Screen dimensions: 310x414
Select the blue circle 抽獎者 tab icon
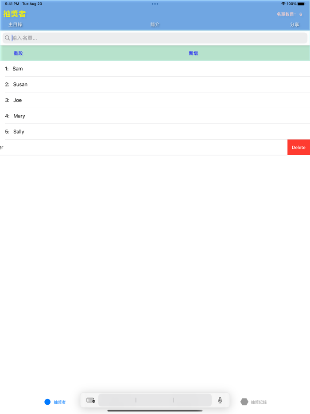(47, 402)
